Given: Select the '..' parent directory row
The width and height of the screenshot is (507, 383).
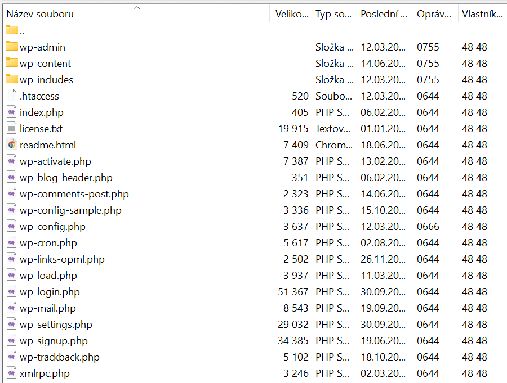Looking at the screenshot, I should (262, 30).
